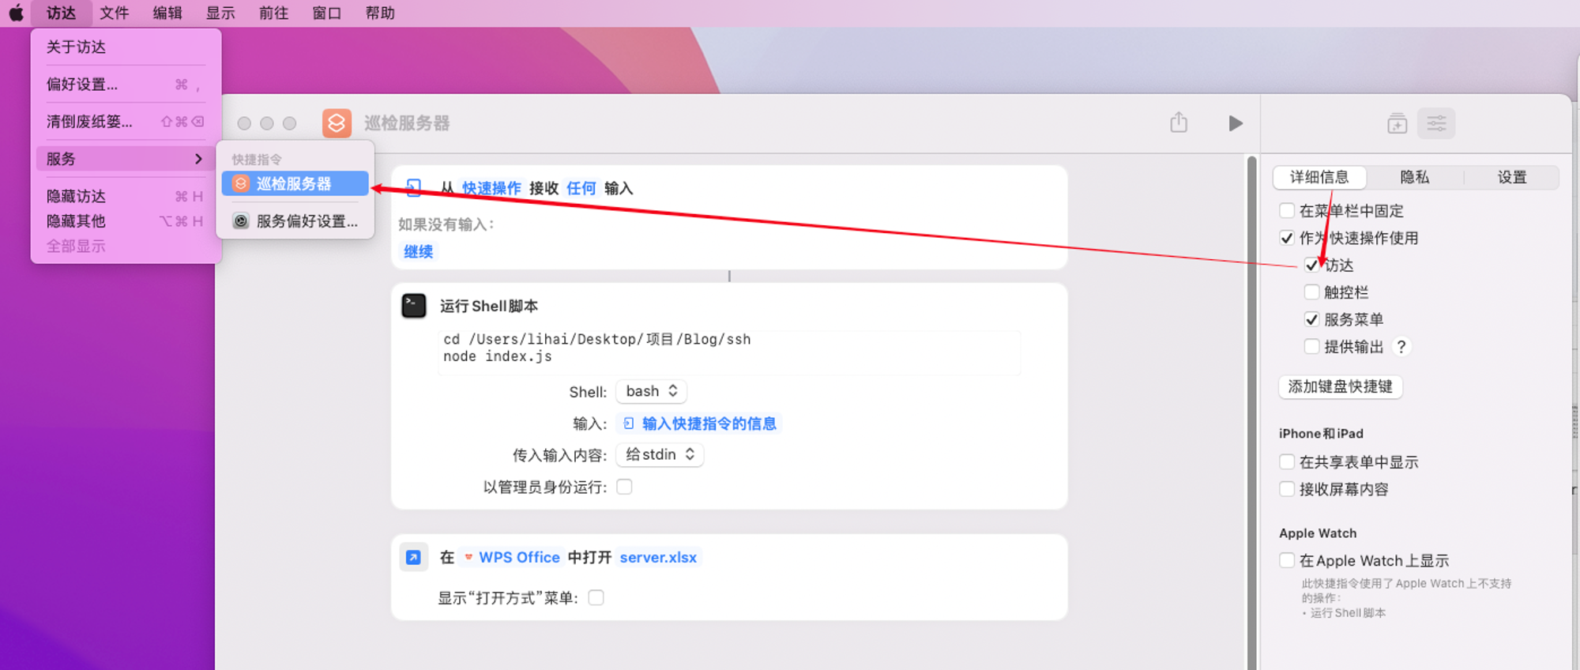Open the 帮助 menu
The width and height of the screenshot is (1580, 670).
pyautogui.click(x=380, y=13)
